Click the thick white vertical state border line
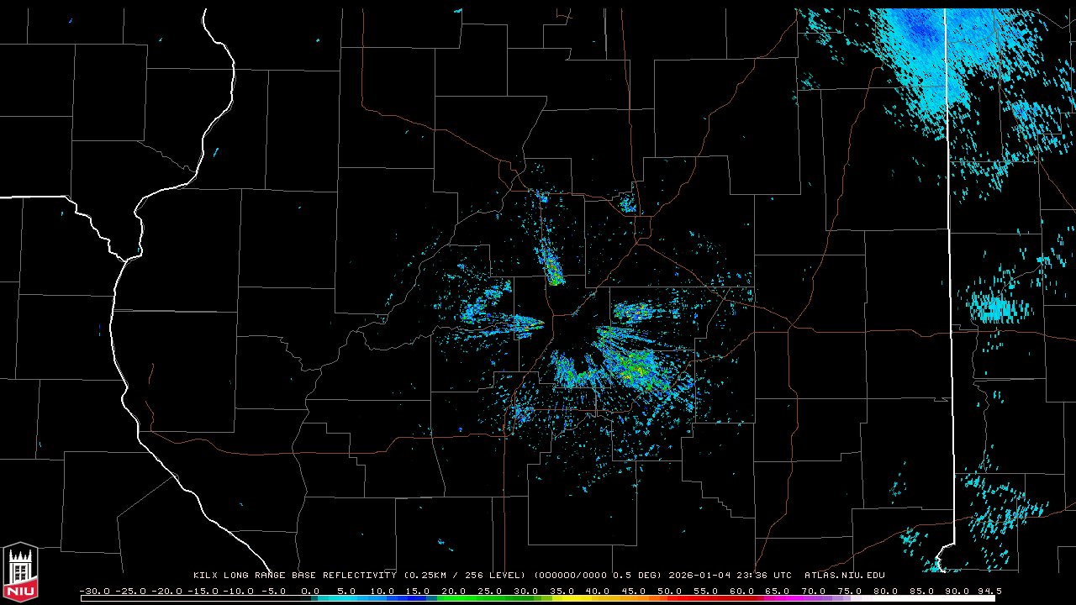 click(x=950, y=252)
